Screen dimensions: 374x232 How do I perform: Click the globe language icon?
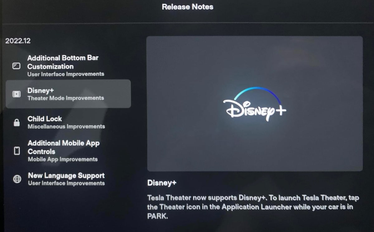pos(17,179)
